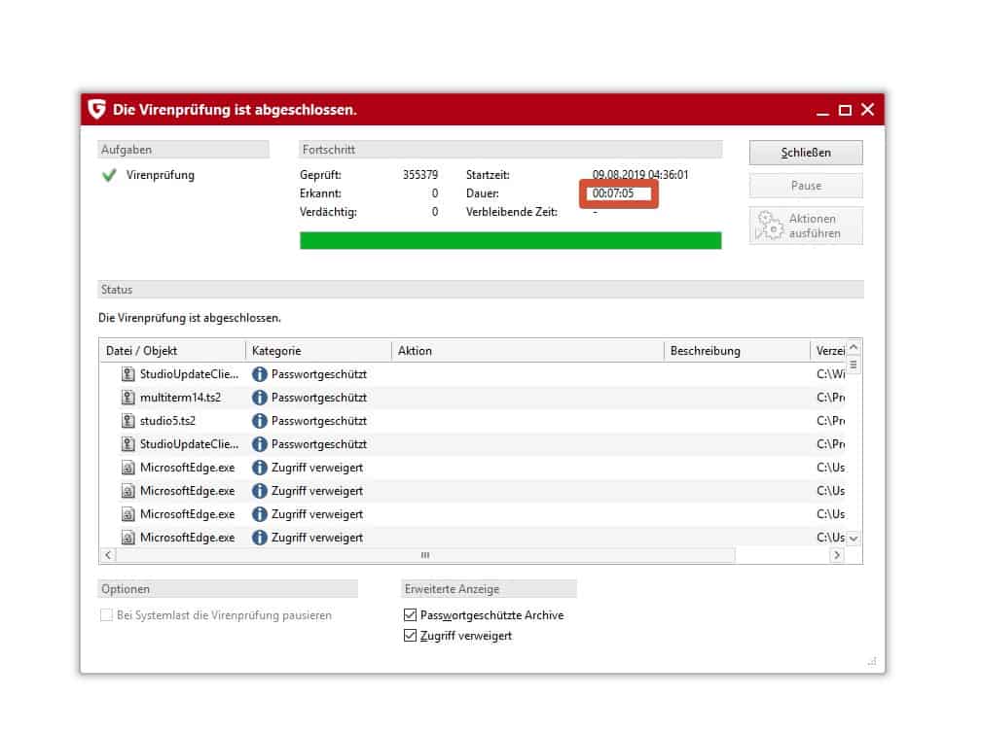Click the duration value 00:07:05

613,193
